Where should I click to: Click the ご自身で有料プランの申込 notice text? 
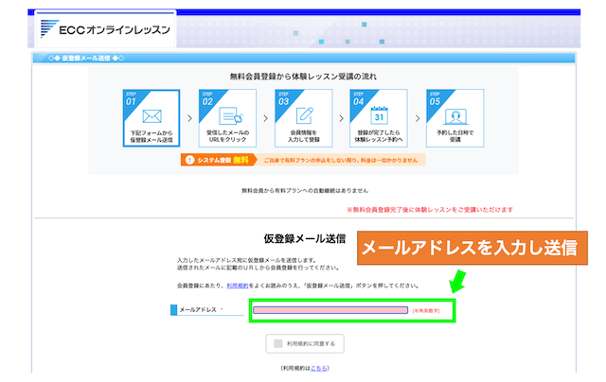[x=341, y=160]
